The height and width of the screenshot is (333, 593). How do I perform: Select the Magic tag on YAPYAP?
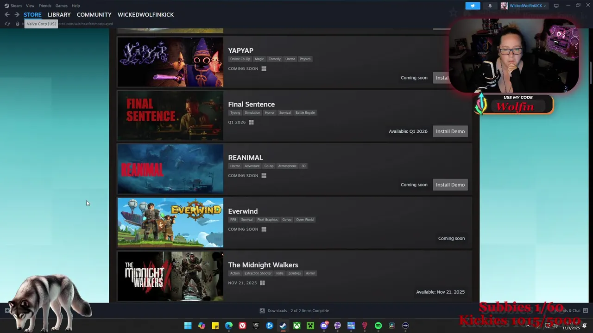(259, 59)
